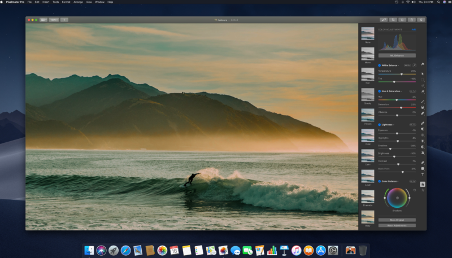
Task: Toggle the Lightness adjustment circle
Action: [379, 124]
